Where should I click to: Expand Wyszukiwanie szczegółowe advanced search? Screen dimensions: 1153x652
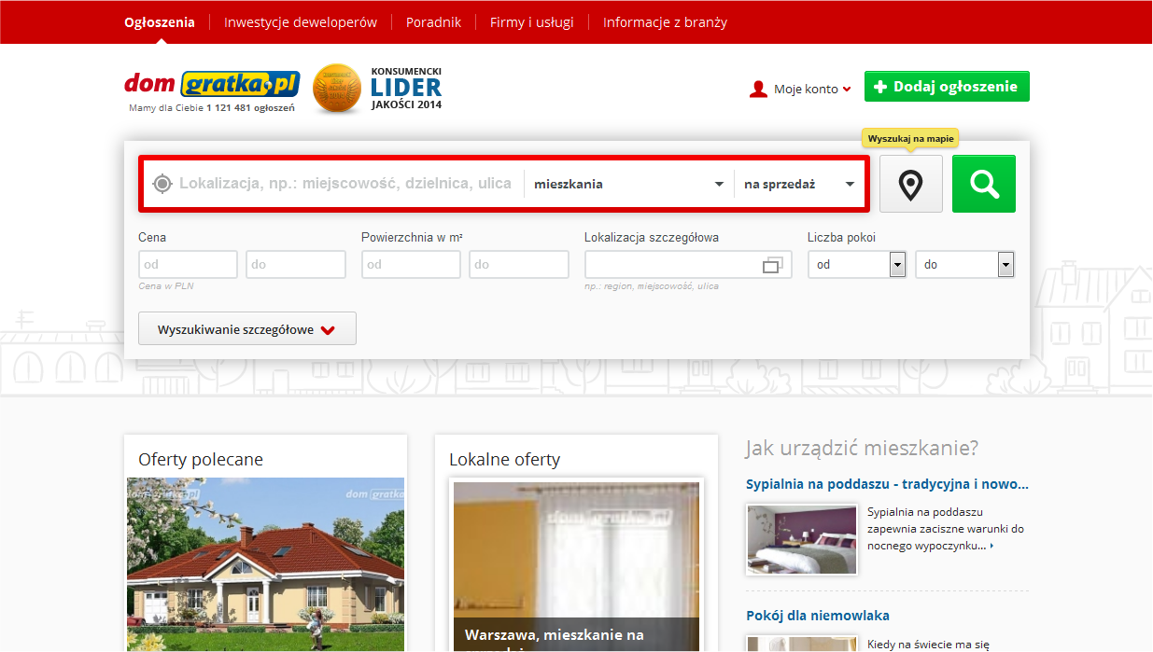pyautogui.click(x=247, y=328)
